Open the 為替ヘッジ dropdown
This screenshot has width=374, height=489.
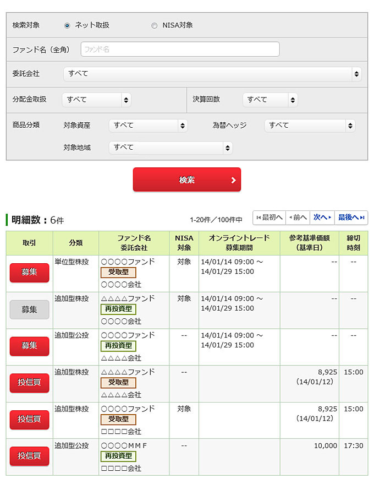point(310,126)
